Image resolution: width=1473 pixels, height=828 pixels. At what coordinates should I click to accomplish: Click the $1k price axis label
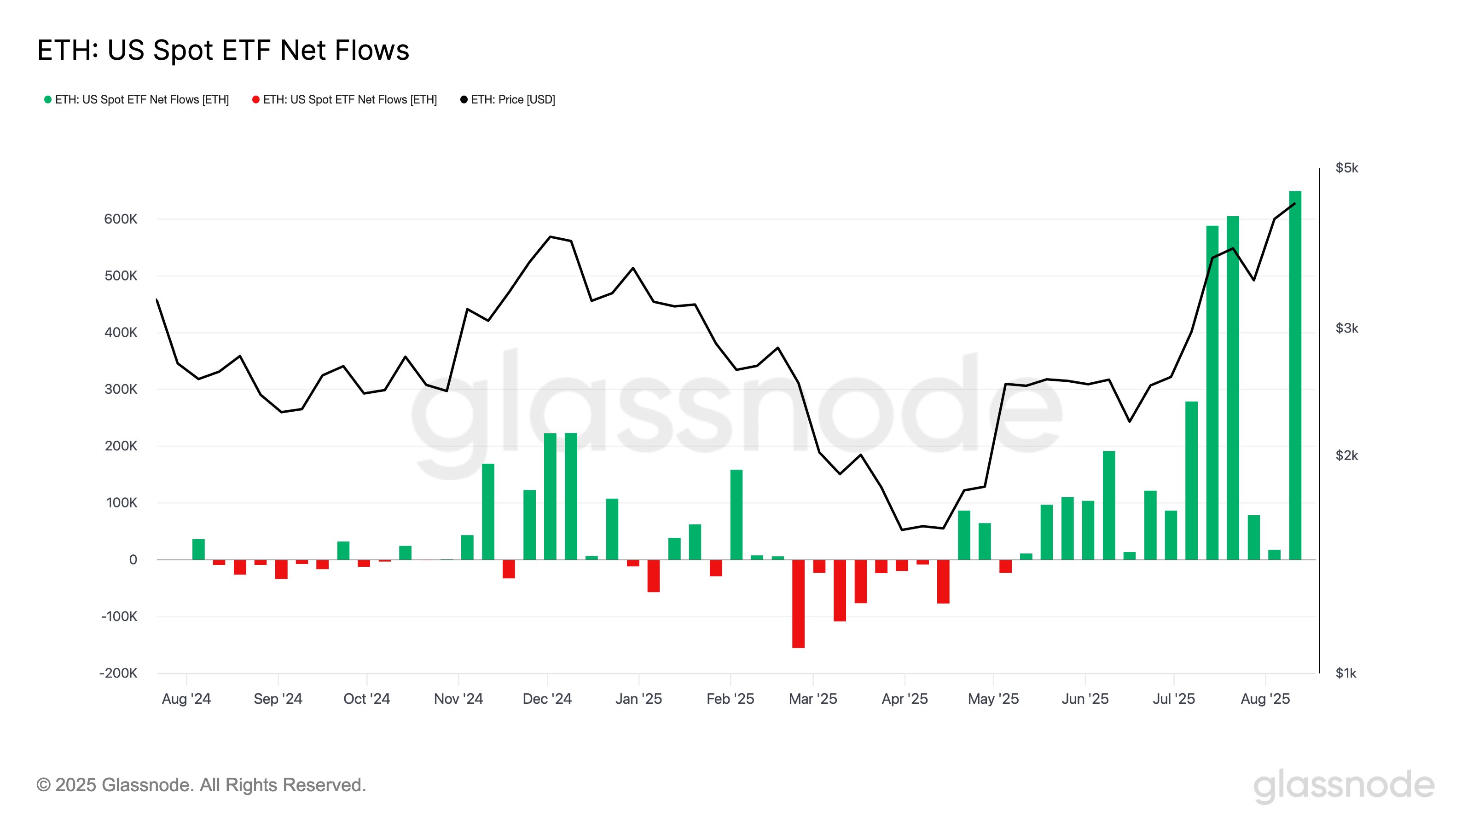[x=1345, y=673]
